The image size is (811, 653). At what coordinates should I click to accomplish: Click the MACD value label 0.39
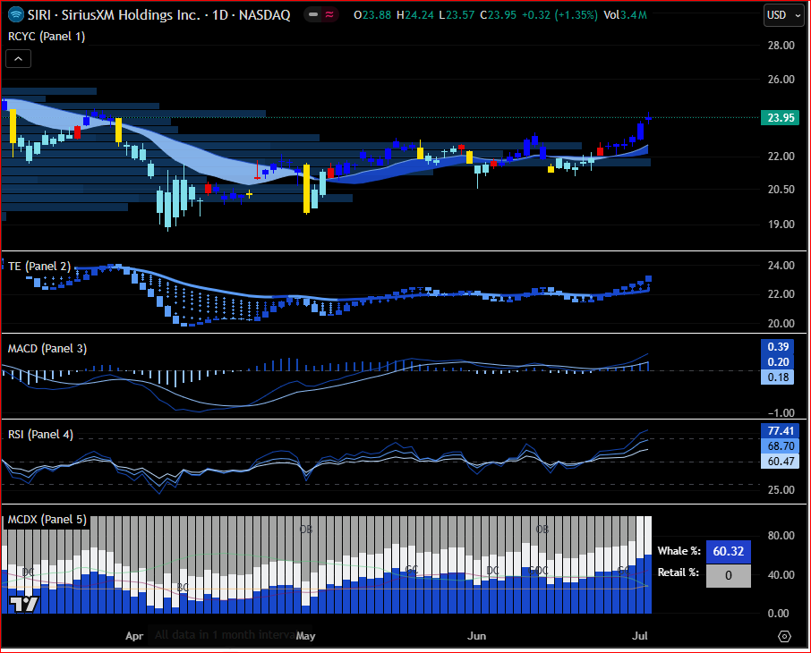coord(777,347)
